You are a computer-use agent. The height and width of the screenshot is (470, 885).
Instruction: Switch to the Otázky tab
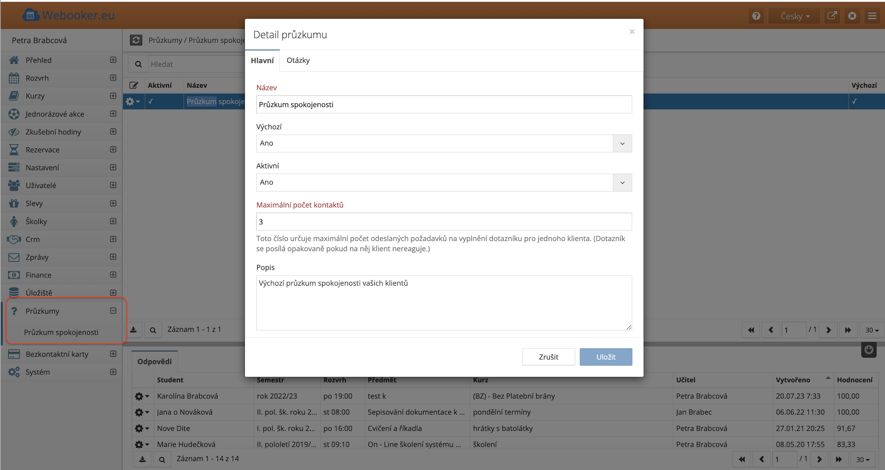298,60
